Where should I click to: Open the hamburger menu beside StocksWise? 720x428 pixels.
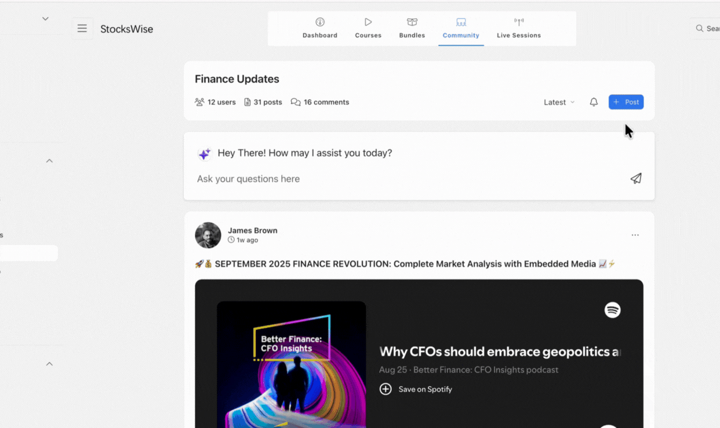coord(82,28)
